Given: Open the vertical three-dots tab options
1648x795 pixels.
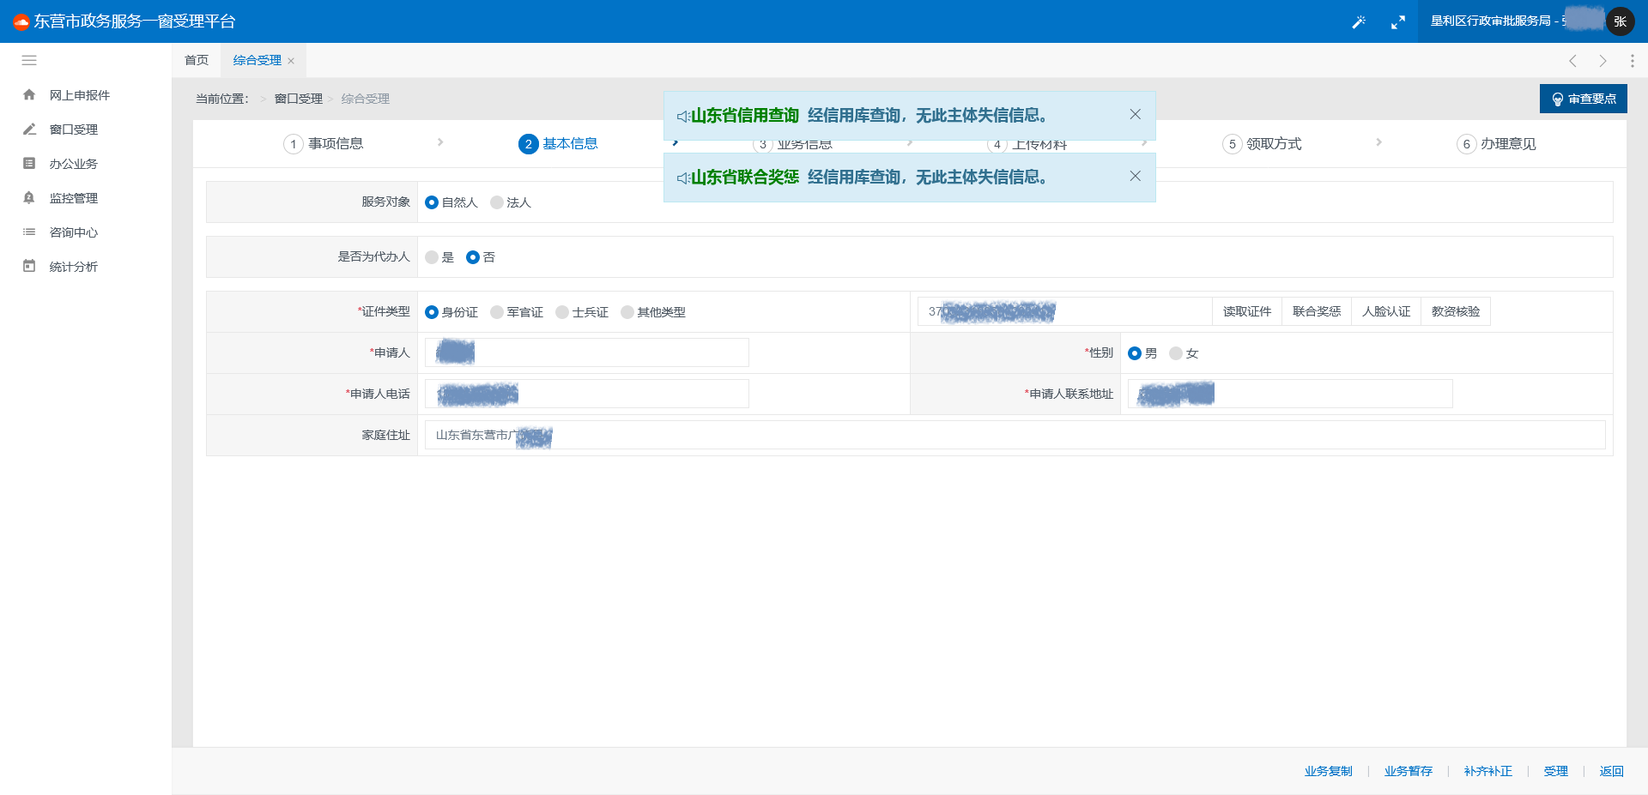Looking at the screenshot, I should [1632, 61].
